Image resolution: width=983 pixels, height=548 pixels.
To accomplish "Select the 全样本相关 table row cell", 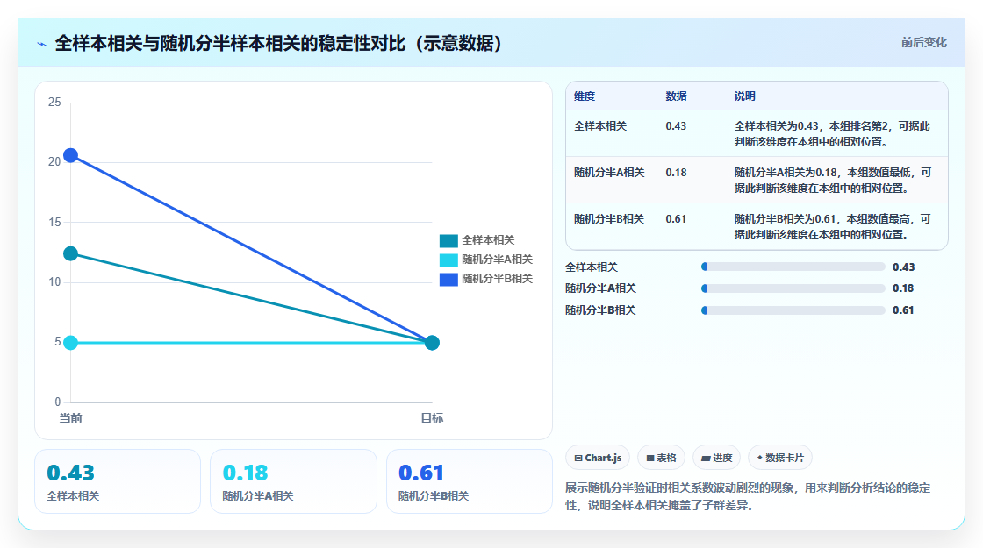I will coord(600,126).
